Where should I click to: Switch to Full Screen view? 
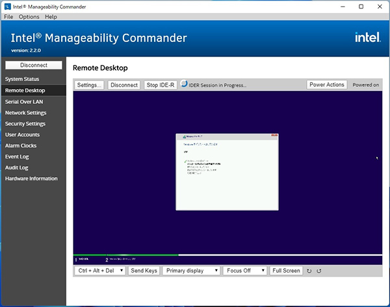coord(286,271)
